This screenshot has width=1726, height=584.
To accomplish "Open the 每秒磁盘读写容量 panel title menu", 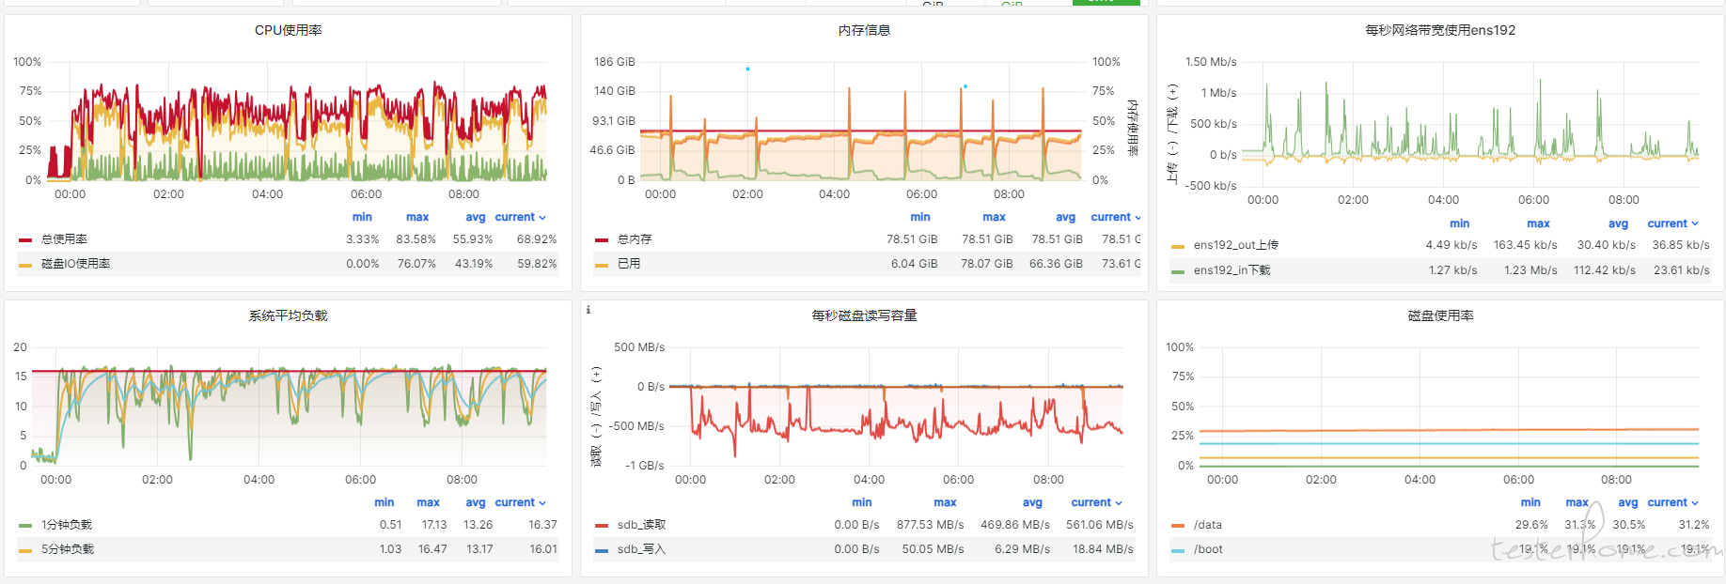I will [864, 315].
